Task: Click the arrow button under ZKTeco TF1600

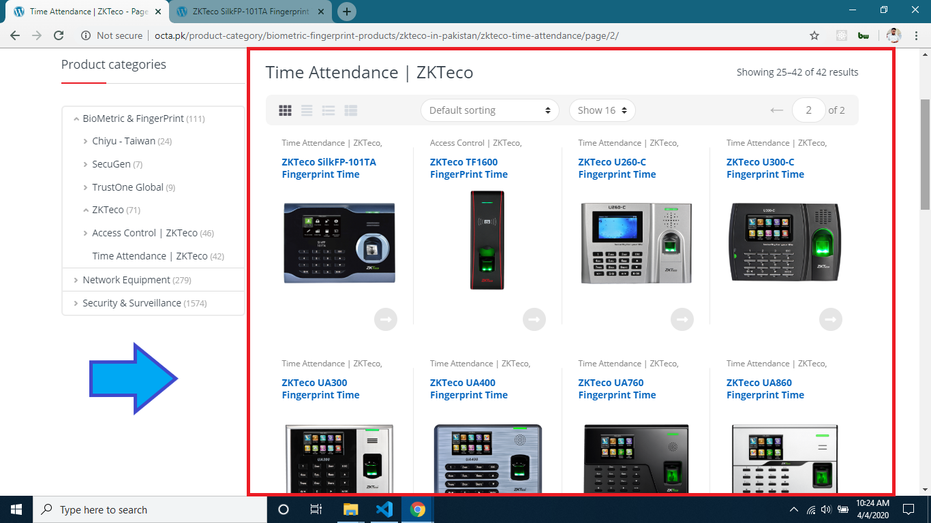Action: (534, 319)
